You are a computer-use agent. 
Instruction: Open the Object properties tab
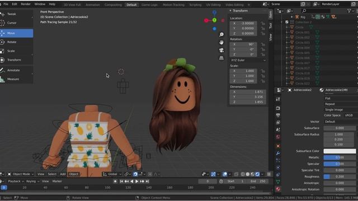pos(278,146)
